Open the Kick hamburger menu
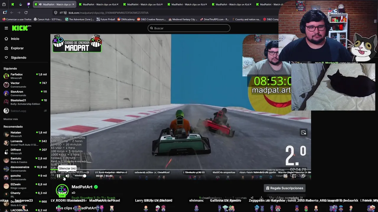 (x=6, y=28)
